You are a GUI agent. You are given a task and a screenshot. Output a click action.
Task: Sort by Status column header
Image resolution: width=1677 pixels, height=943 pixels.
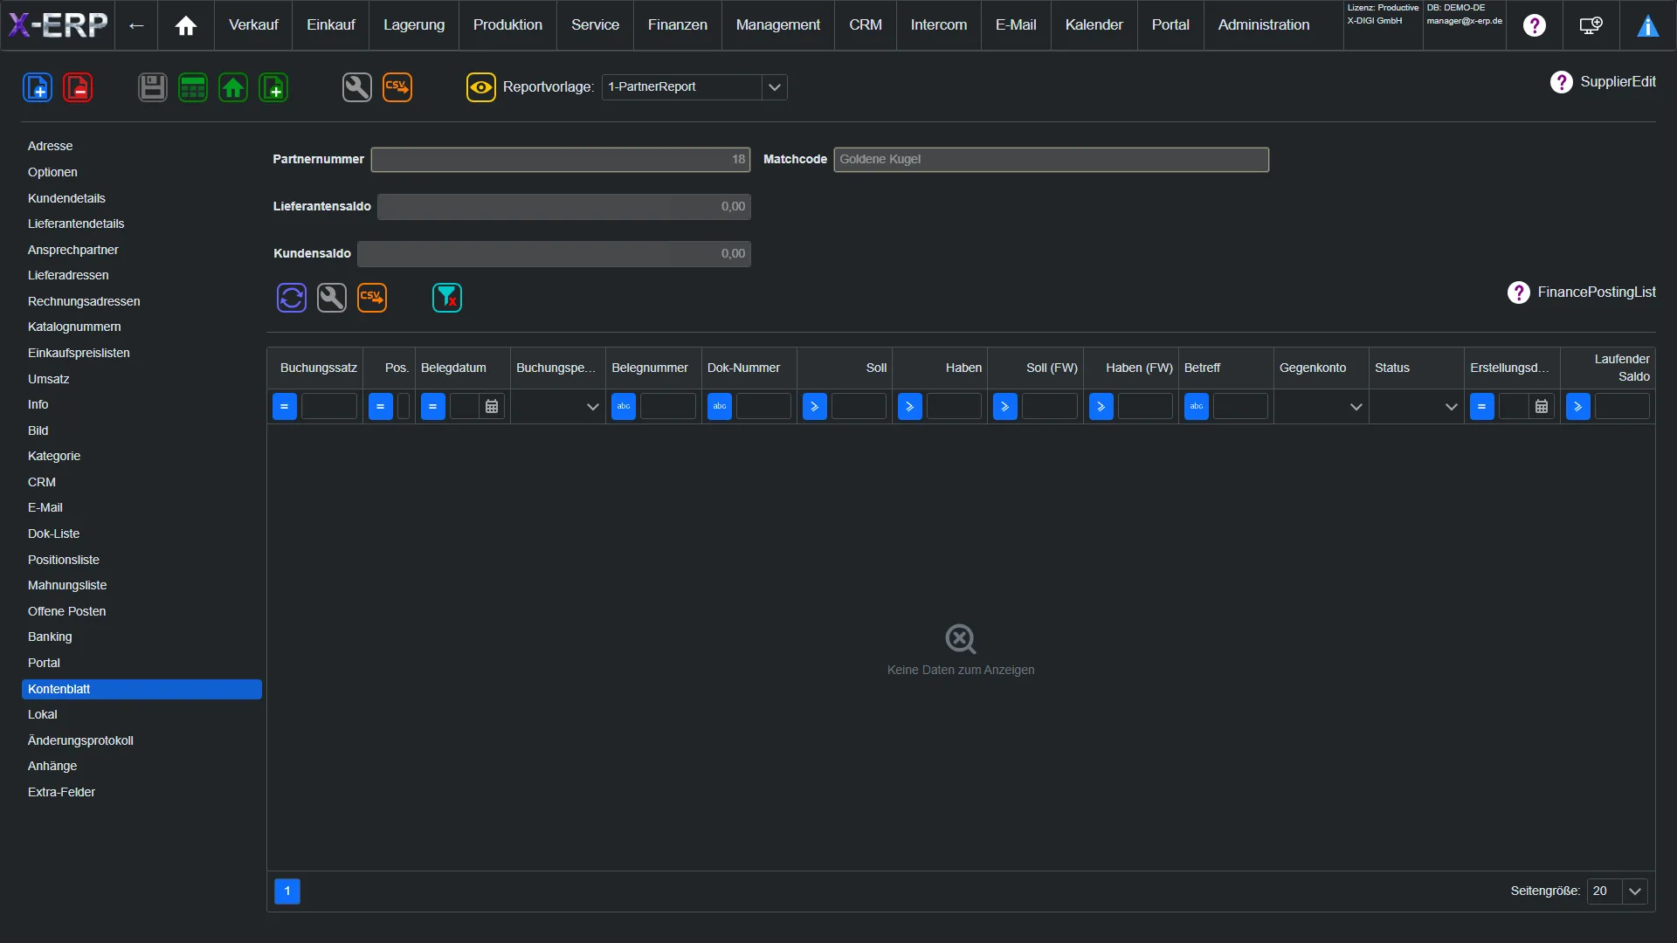[x=1417, y=368]
